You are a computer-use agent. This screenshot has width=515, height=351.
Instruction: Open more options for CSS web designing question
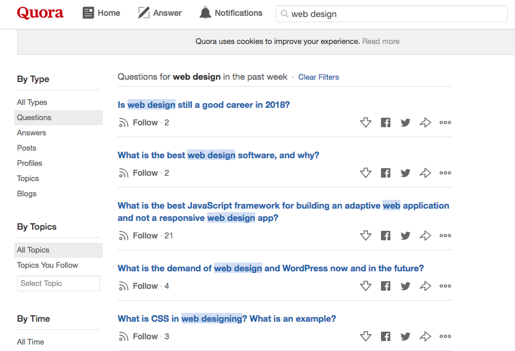pos(445,336)
